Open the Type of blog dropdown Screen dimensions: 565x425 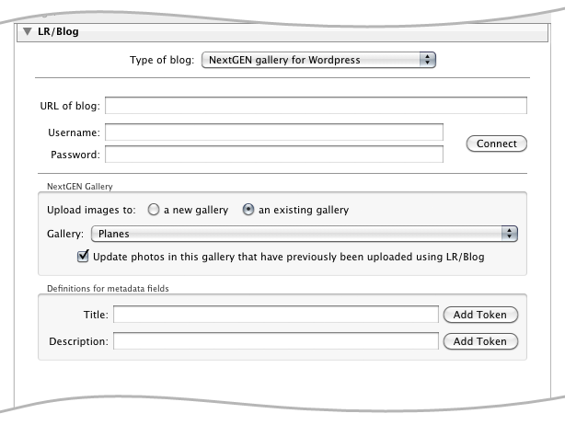point(318,60)
